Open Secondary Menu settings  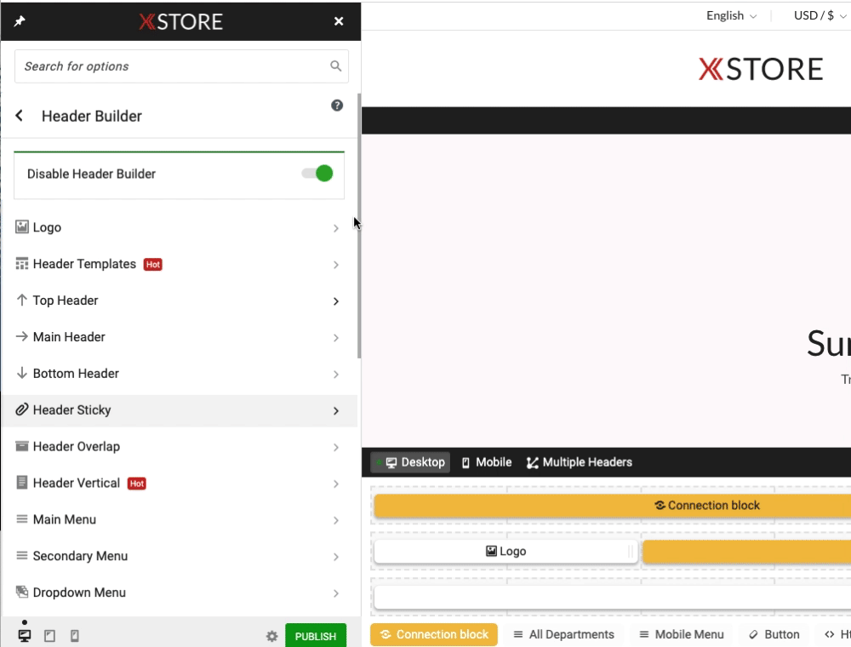pos(179,556)
